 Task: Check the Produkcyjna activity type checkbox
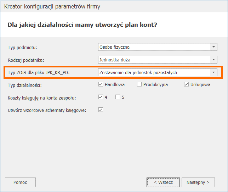coord(139,84)
